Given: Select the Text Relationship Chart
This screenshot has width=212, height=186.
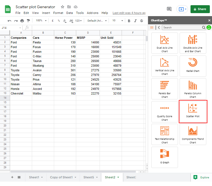Looking at the screenshot, I should tap(165, 134).
